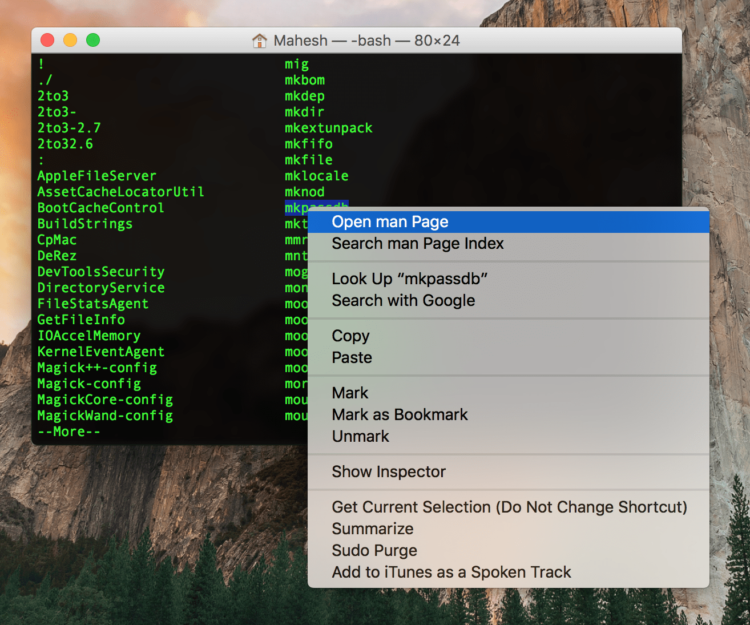Click the home folder icon in title bar

click(260, 40)
